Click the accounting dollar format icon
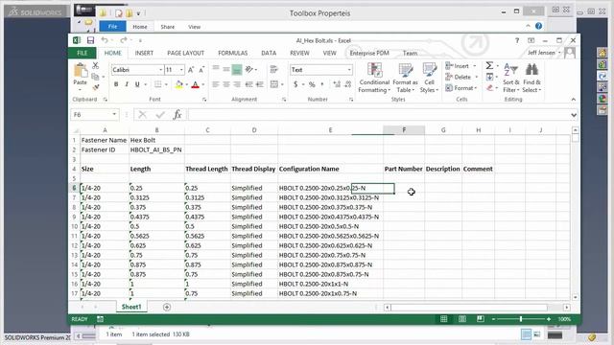 [295, 84]
